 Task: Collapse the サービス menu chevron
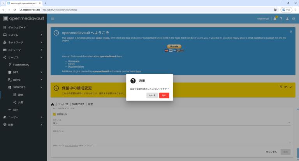[x=41, y=57]
